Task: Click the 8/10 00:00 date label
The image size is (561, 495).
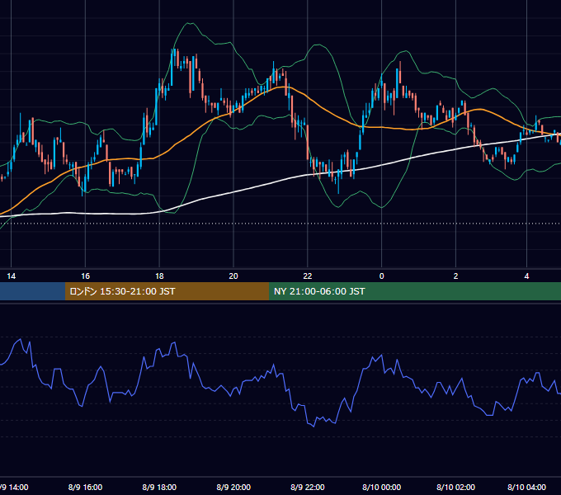Action: tap(381, 487)
